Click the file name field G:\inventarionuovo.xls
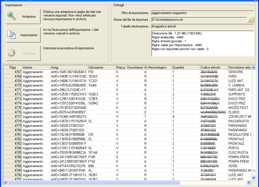Viewport: 259px width, 187px height. 199,20
